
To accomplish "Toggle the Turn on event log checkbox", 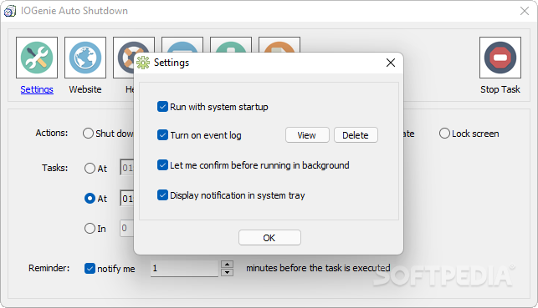I will click(x=162, y=135).
